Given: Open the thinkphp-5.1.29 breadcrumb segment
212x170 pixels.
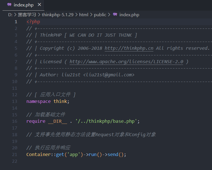Looking at the screenshot, I should pyautogui.click(x=58, y=15).
